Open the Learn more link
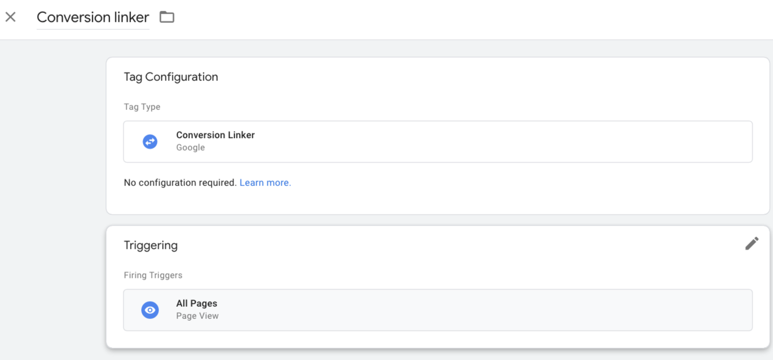The height and width of the screenshot is (360, 773). [x=265, y=183]
